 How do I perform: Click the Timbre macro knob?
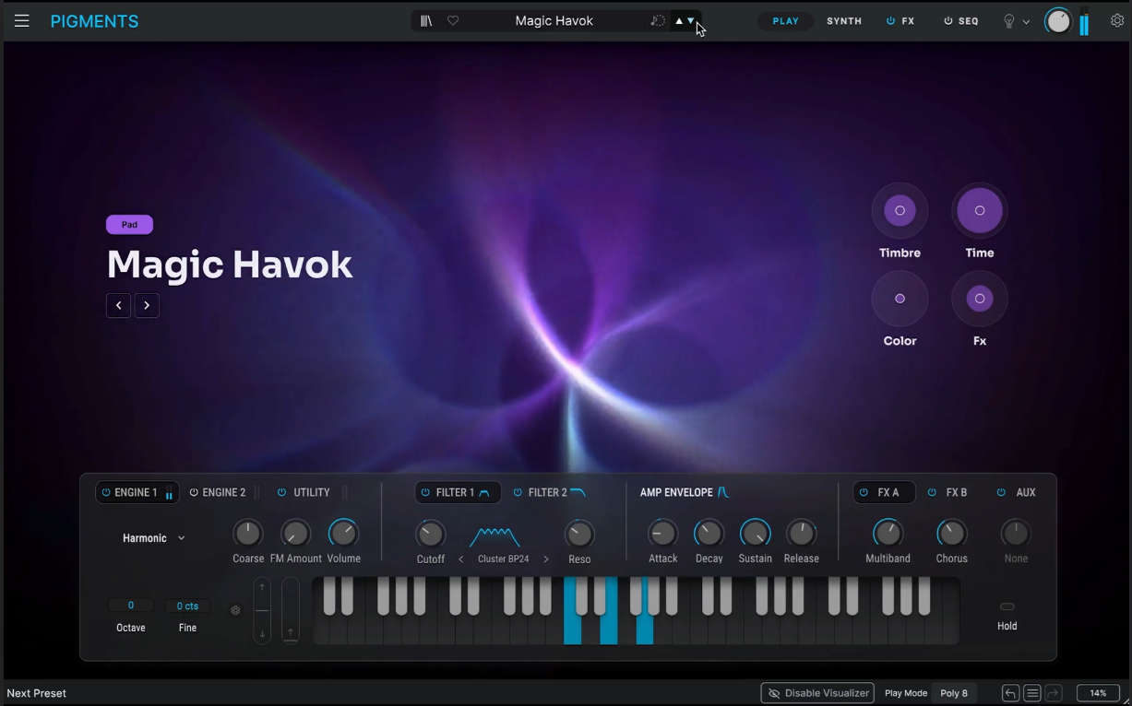tap(900, 211)
